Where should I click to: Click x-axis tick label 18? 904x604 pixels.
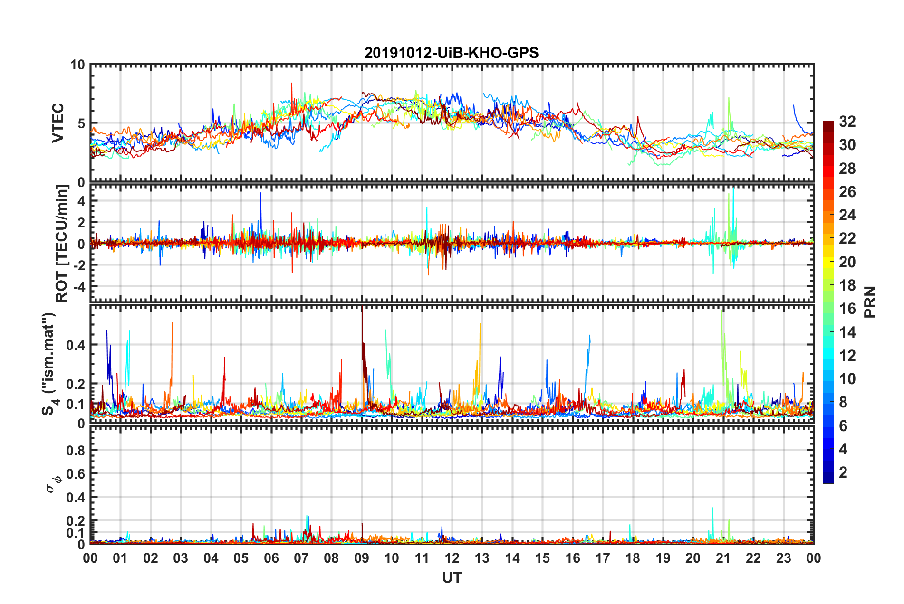(633, 558)
